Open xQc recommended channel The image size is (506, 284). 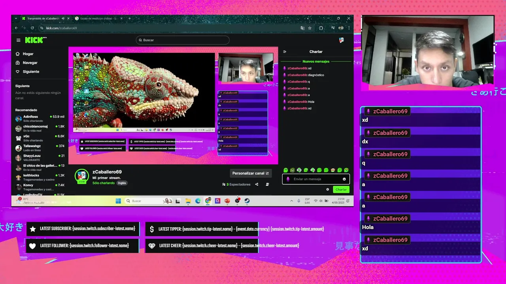click(40, 138)
